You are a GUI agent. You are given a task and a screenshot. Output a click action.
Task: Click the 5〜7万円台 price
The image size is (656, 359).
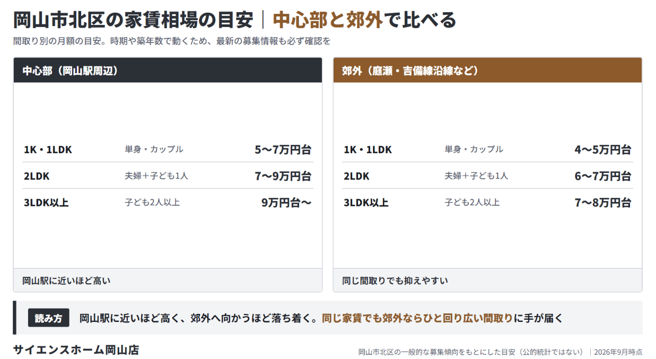283,150
